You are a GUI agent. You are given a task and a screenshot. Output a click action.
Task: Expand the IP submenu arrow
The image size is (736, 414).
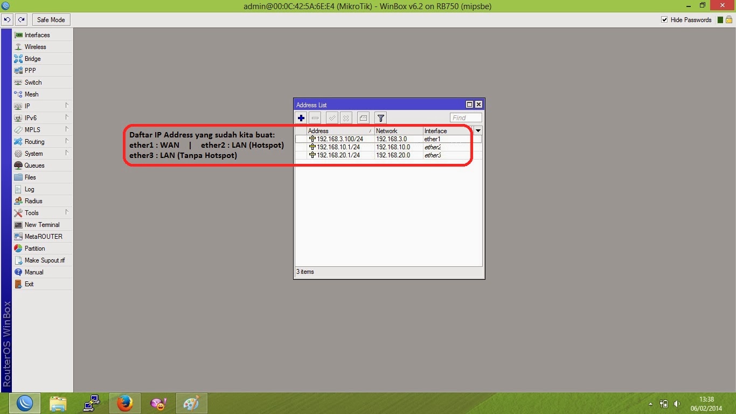coord(67,106)
